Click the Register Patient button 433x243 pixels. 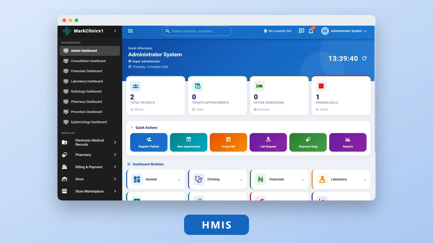149,142
